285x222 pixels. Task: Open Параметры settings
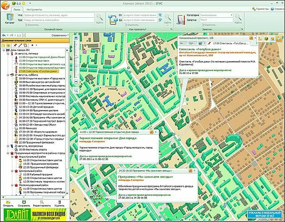(260, 9)
